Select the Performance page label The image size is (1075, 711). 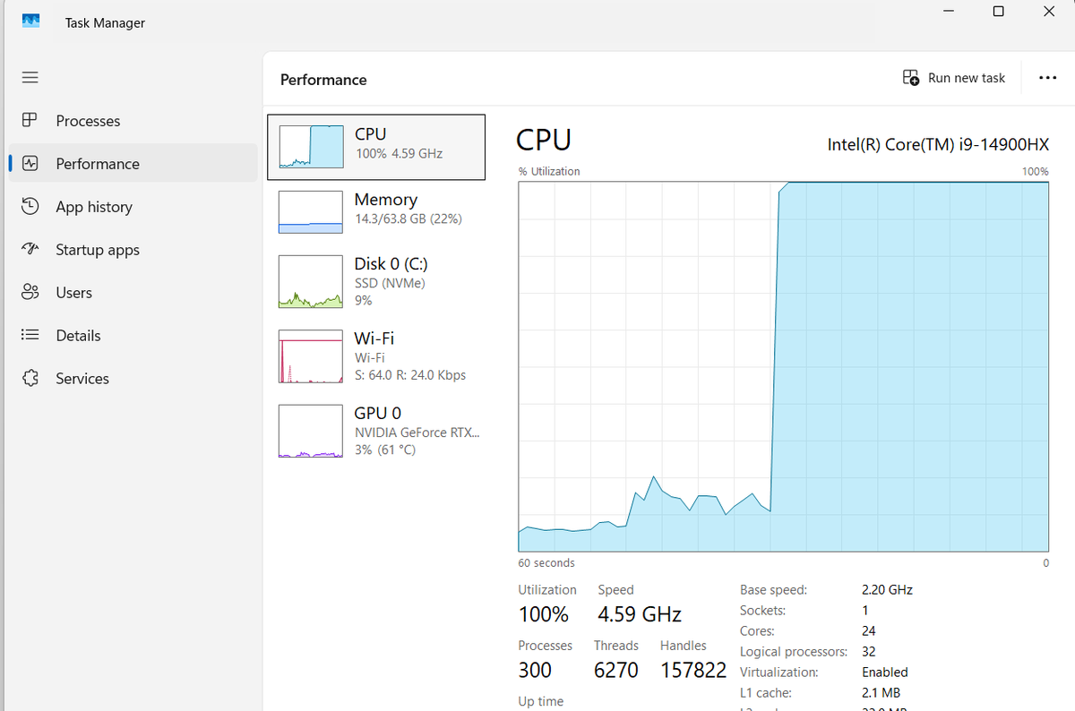point(98,164)
